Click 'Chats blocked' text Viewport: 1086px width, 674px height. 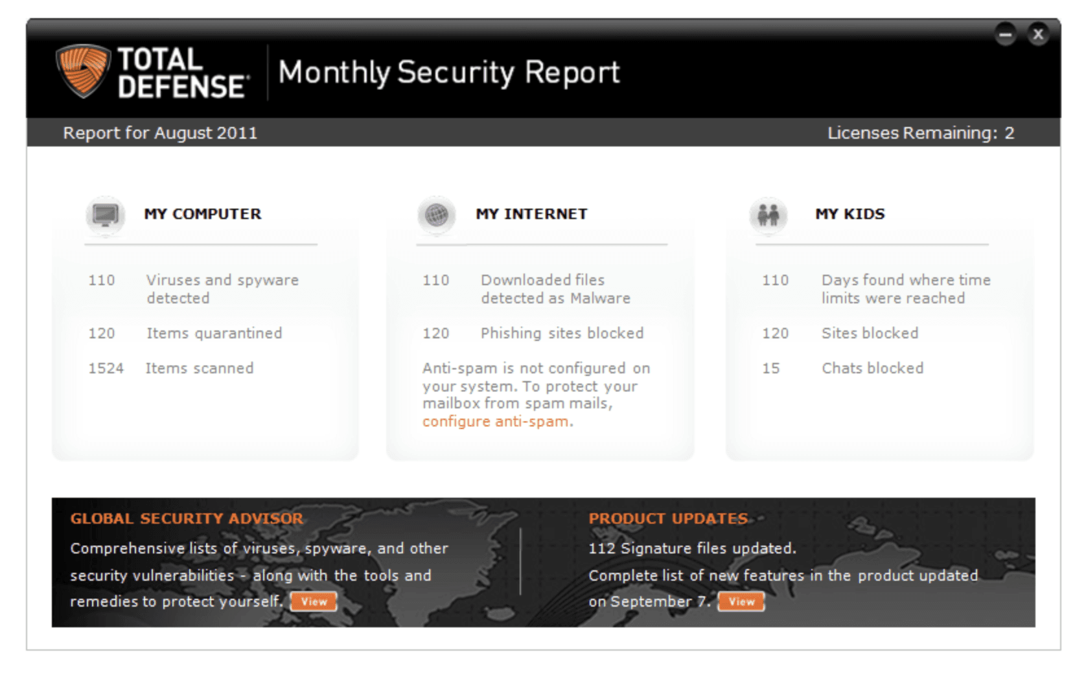tap(872, 368)
